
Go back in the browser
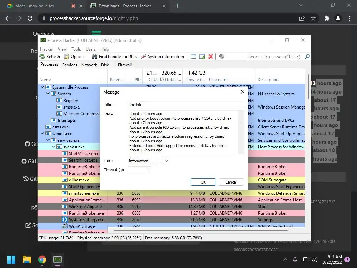click(8, 18)
